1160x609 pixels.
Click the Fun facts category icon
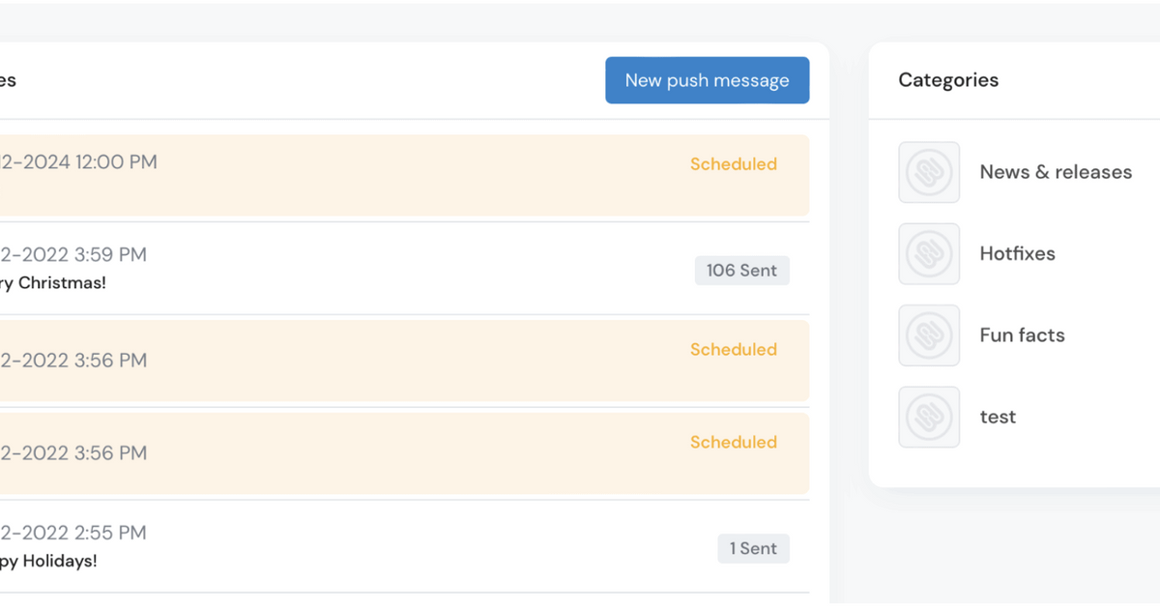[x=929, y=335]
